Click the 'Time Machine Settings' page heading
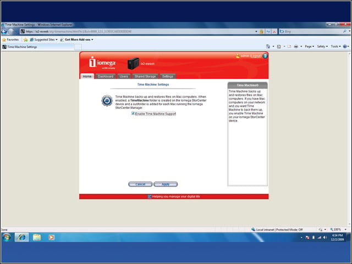Screen dimensions: 352x264 [153, 84]
